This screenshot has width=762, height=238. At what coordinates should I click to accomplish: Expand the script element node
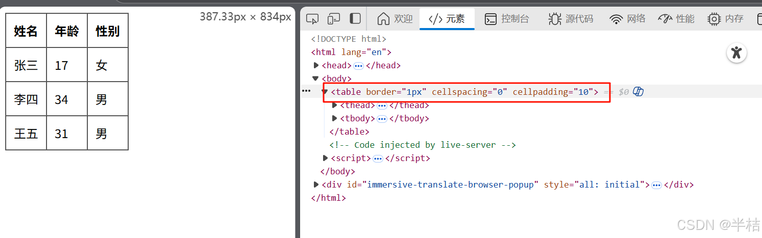pyautogui.click(x=326, y=158)
